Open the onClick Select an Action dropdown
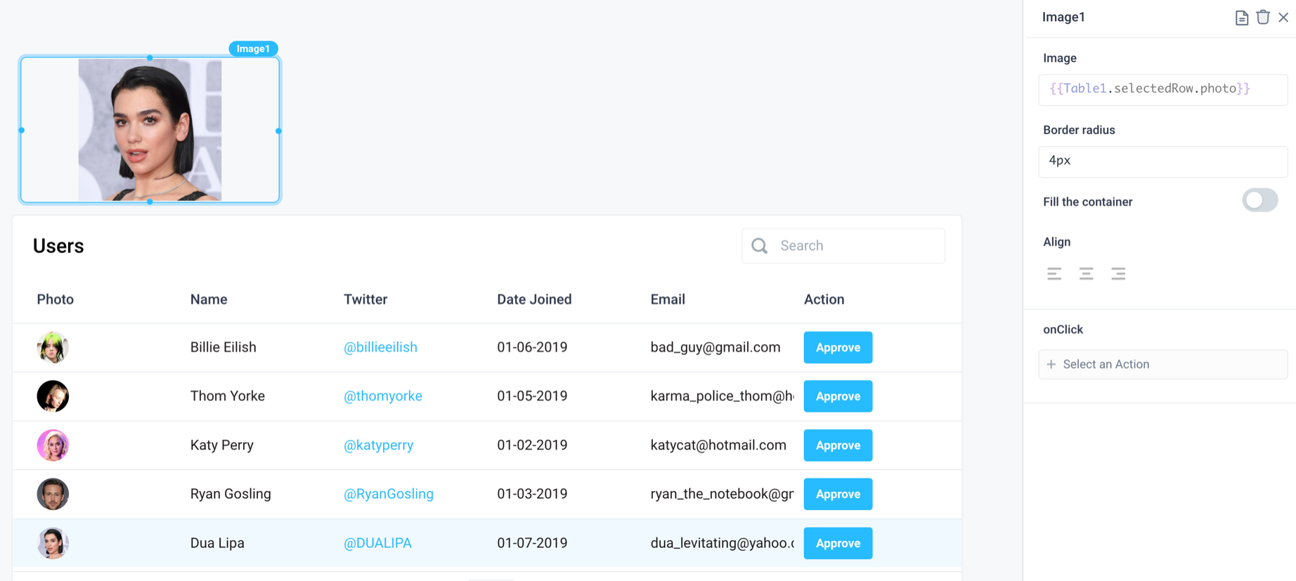Screen dimensions: 1296x581 [1162, 365]
